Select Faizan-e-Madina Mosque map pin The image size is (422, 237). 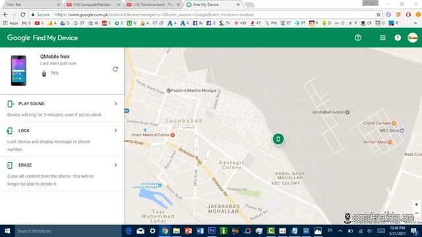pyautogui.click(x=169, y=91)
